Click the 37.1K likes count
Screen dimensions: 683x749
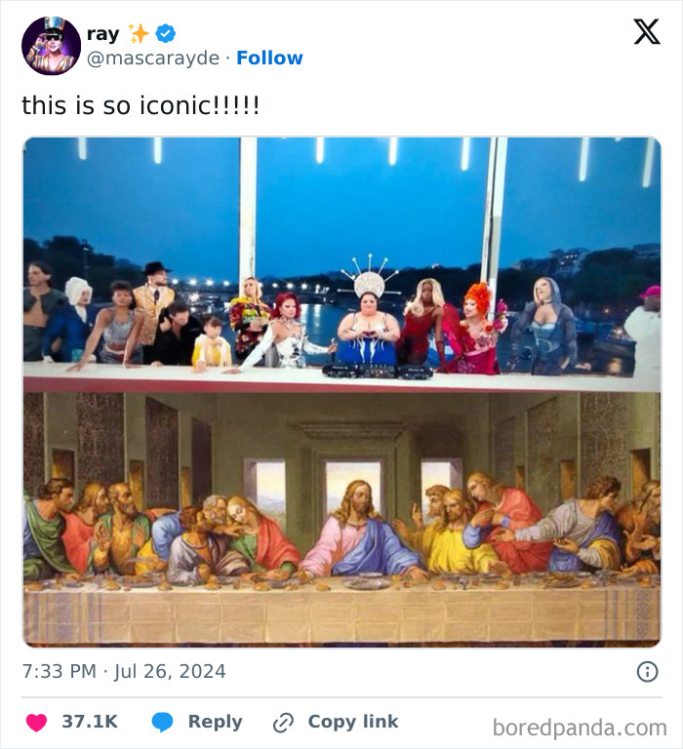[x=90, y=722]
